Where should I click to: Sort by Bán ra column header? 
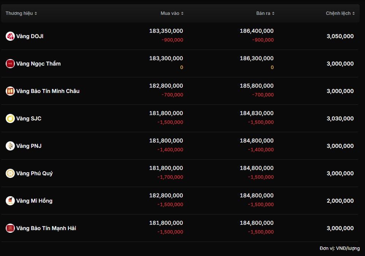point(265,13)
